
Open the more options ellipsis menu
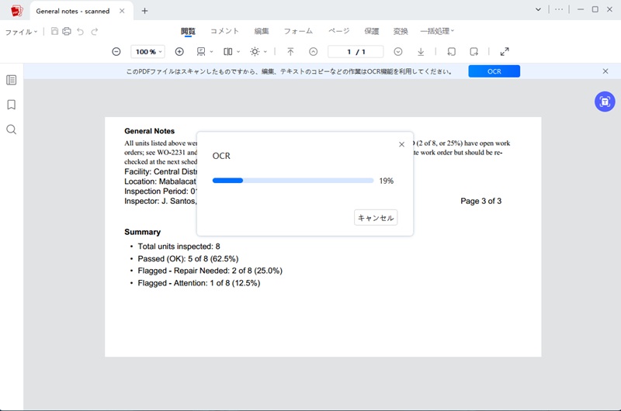[559, 9]
